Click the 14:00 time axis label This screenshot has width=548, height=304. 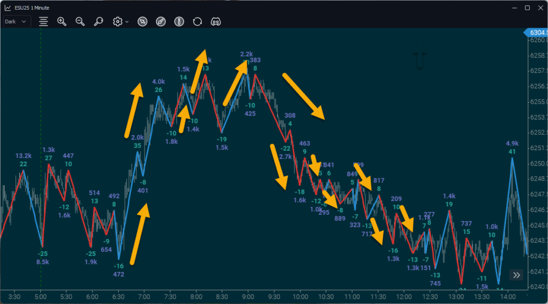point(508,297)
